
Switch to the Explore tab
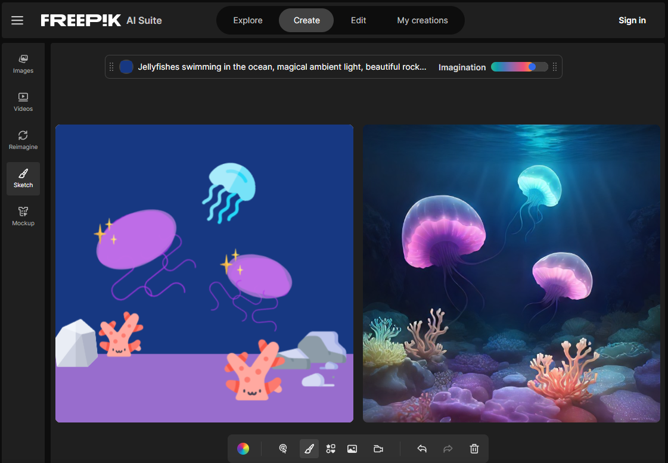coord(248,20)
